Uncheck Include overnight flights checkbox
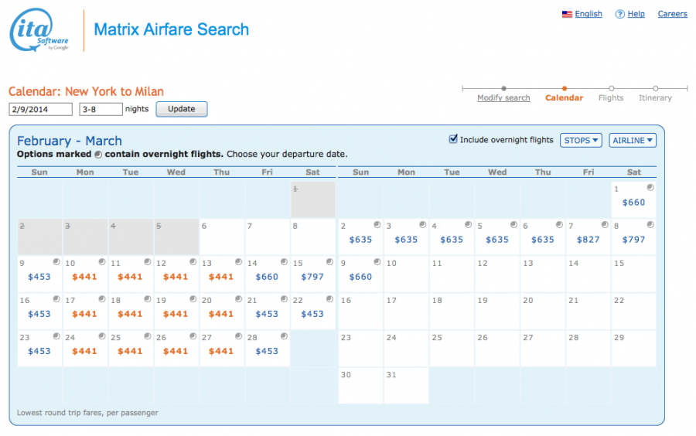The width and height of the screenshot is (696, 436). 454,139
